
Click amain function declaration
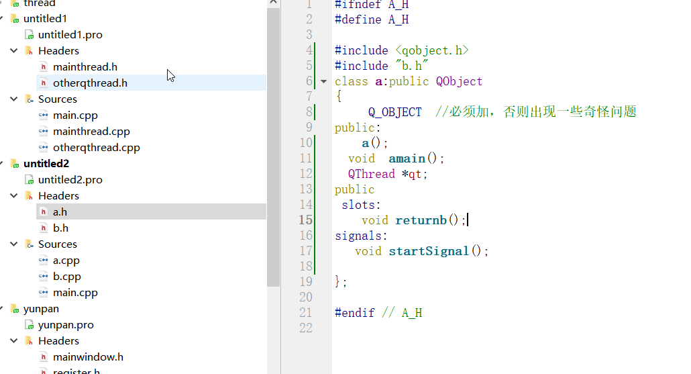(407, 158)
